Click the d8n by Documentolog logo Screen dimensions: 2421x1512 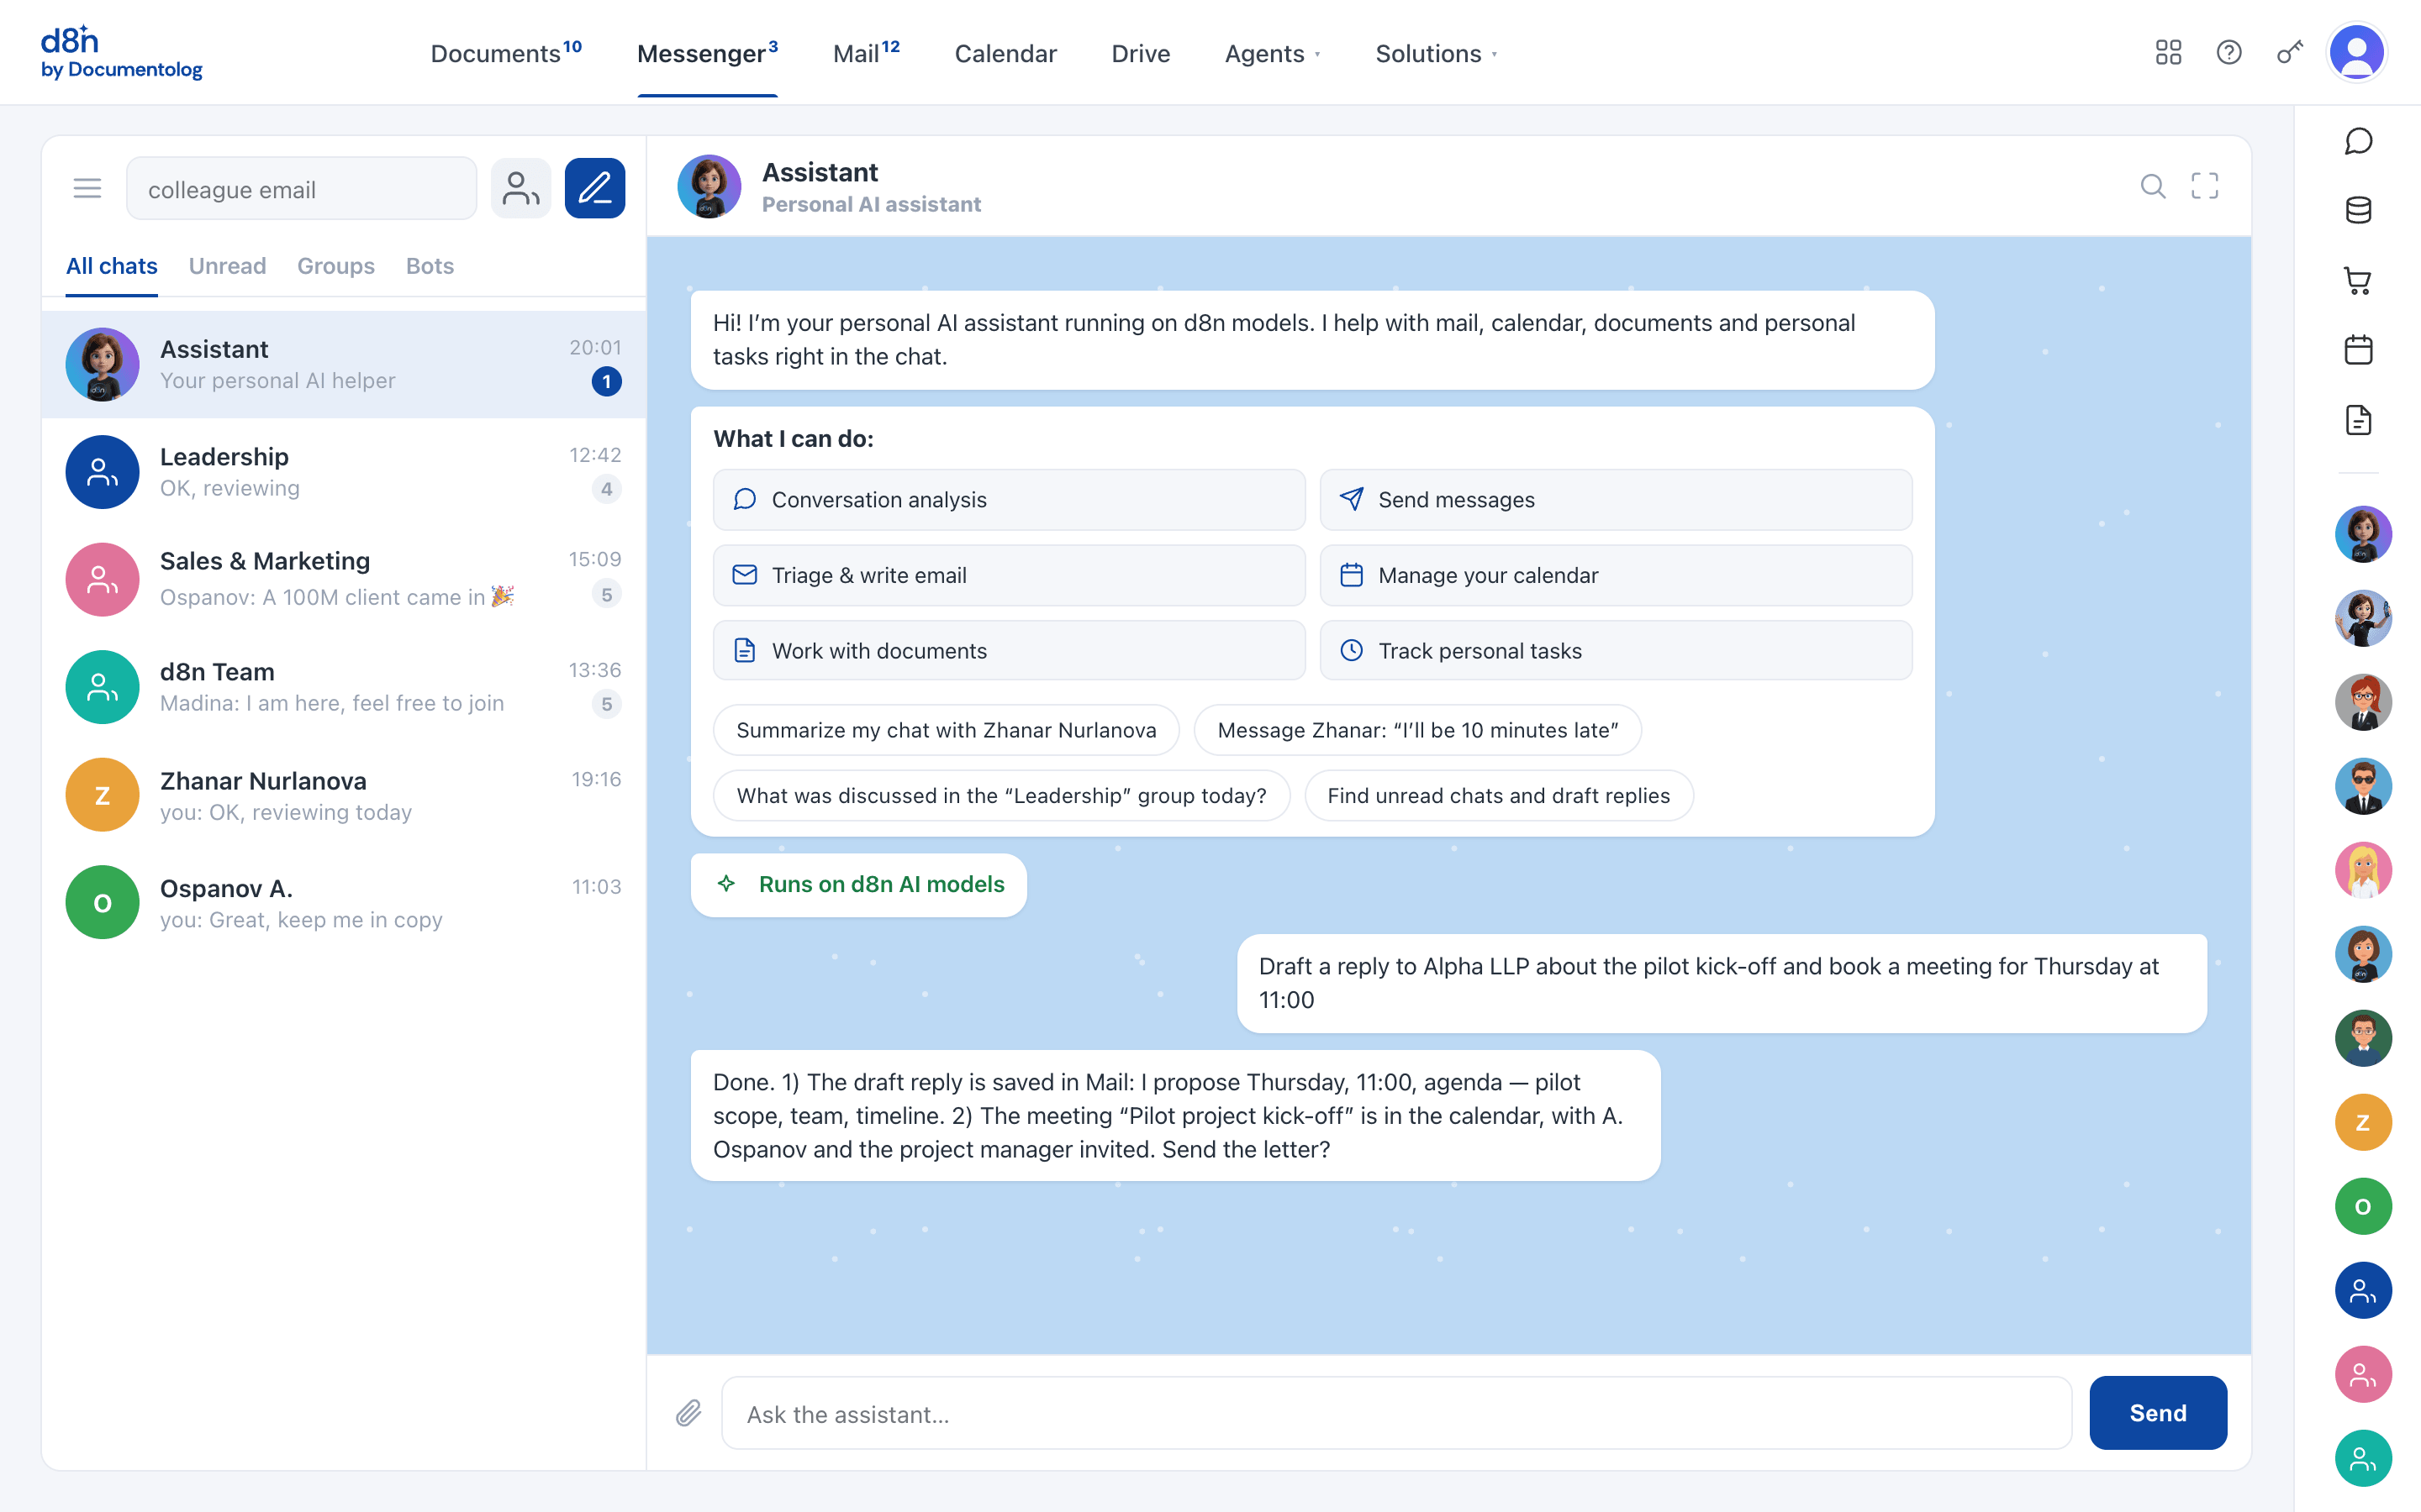[121, 53]
